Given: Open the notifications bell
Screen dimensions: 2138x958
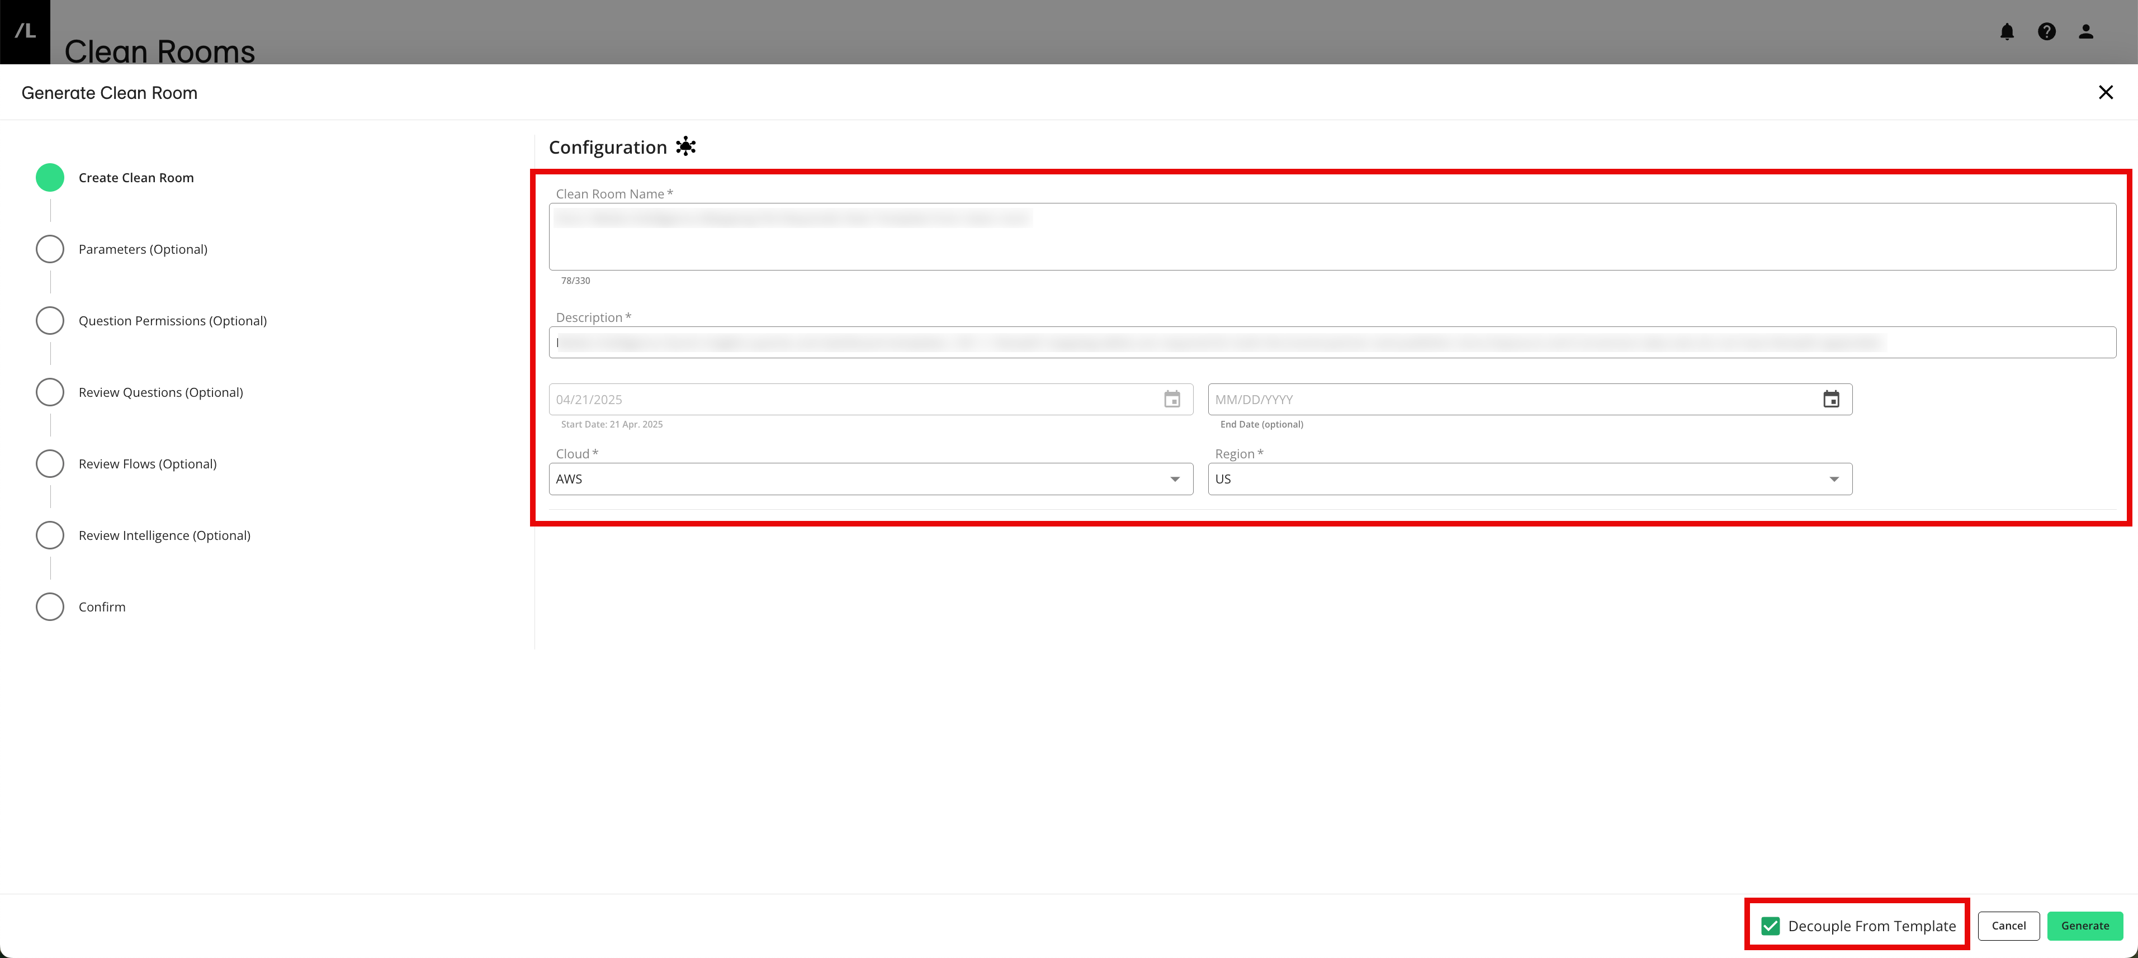Looking at the screenshot, I should point(2008,31).
